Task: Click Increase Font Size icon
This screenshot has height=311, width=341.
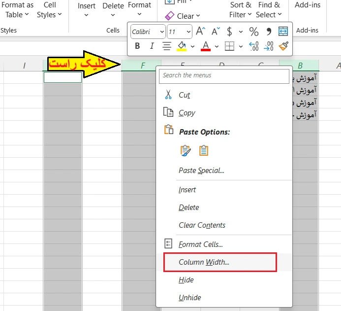Action: (200, 32)
